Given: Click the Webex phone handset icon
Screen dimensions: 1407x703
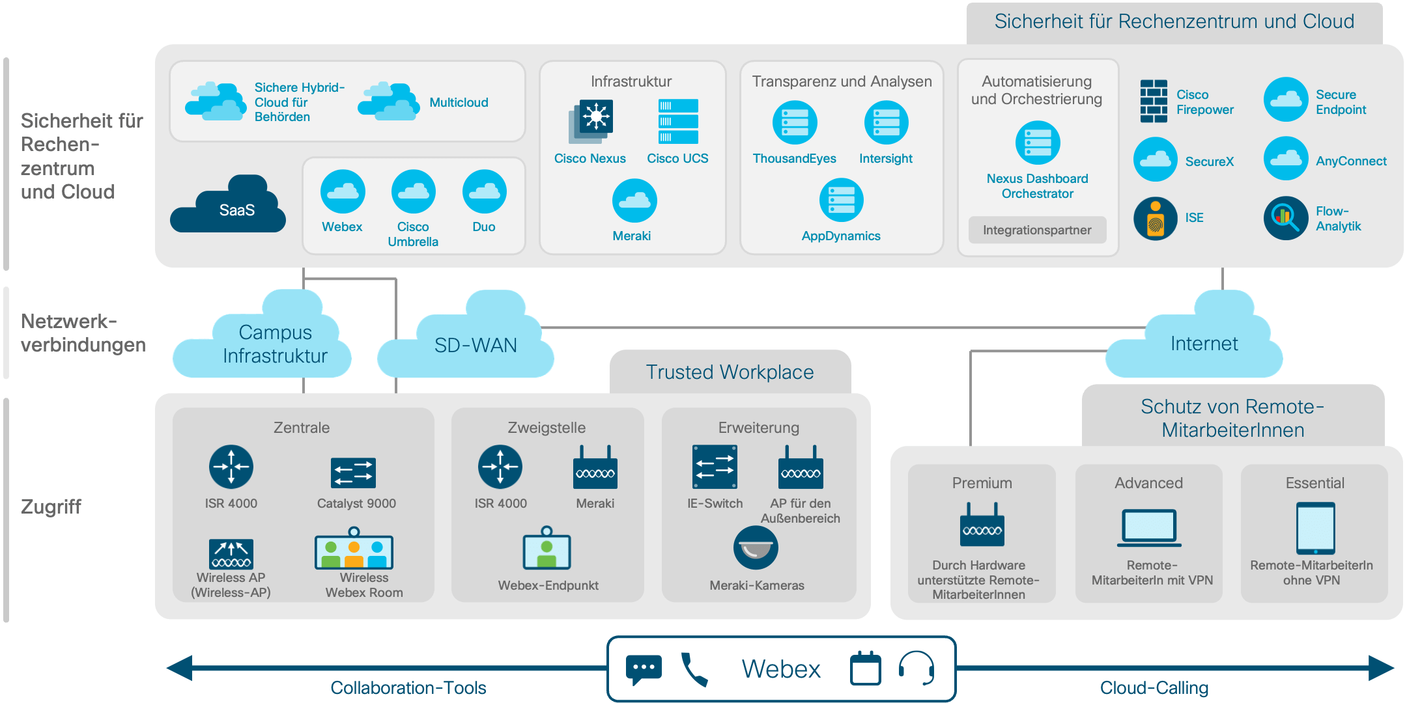Looking at the screenshot, I should coord(694,670).
